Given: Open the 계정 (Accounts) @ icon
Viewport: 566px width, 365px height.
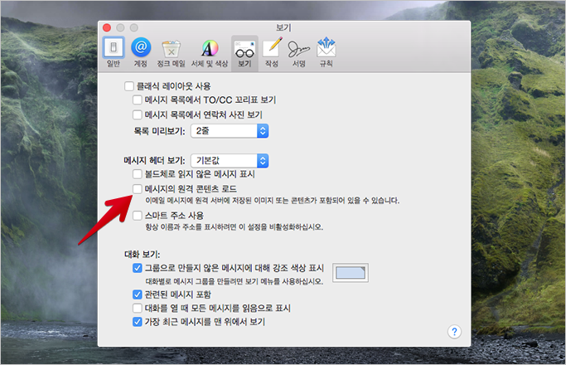Looking at the screenshot, I should pos(141,47).
